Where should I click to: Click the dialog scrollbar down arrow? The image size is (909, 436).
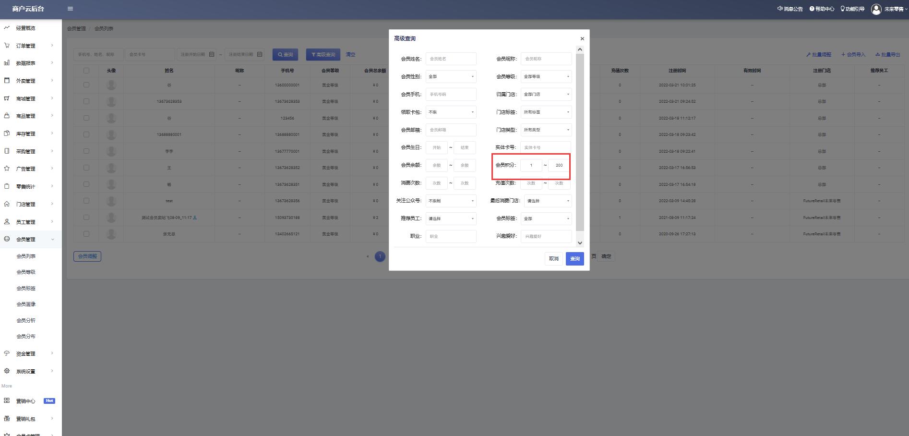580,242
